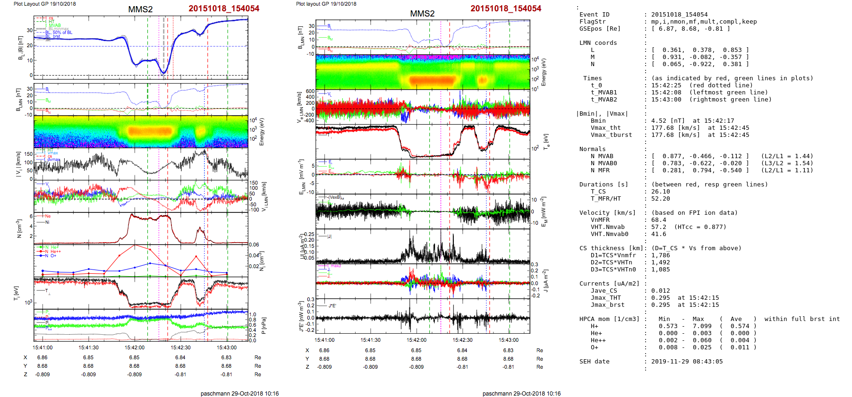Viewport: 852px width, 397px height.
Task: Select '15:43:00 (rightmost green line)' text
Action: click(711, 100)
